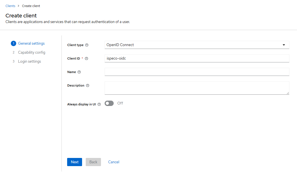Viewport: 297px width, 172px height.
Task: Change client type using the combo box
Action: point(197,44)
